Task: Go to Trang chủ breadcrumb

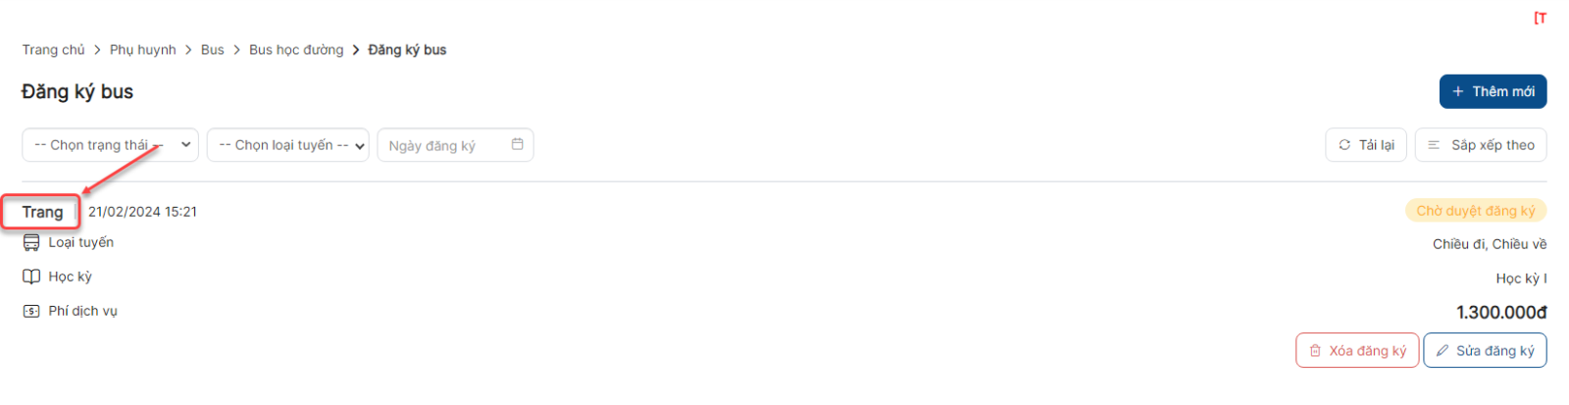Action: pyautogui.click(x=54, y=50)
